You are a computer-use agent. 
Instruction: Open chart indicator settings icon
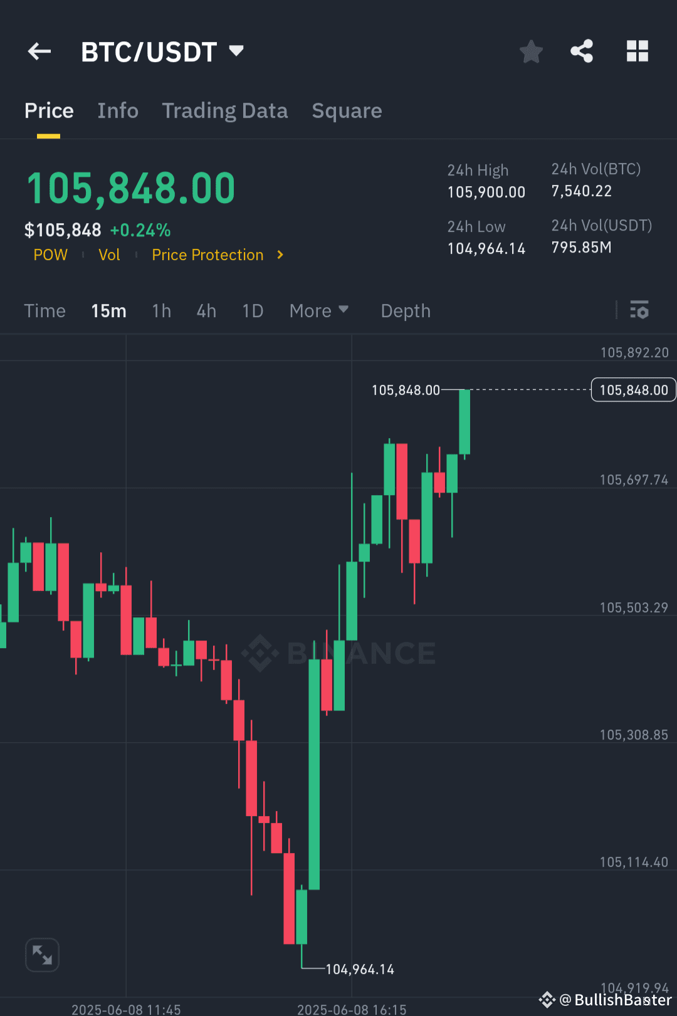(x=639, y=310)
